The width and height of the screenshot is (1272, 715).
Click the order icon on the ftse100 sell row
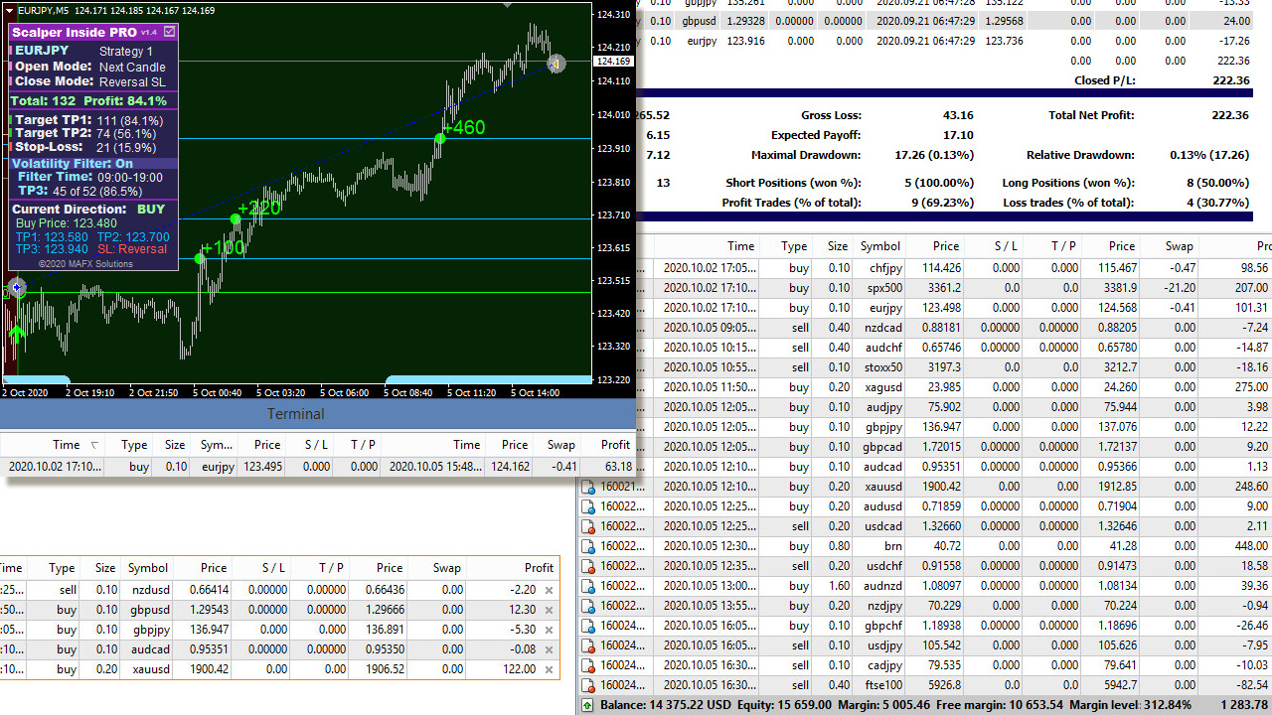tap(588, 685)
